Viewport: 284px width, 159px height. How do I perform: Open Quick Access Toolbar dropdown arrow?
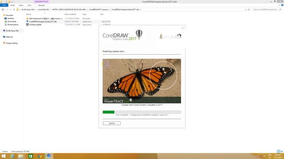[12, 2]
